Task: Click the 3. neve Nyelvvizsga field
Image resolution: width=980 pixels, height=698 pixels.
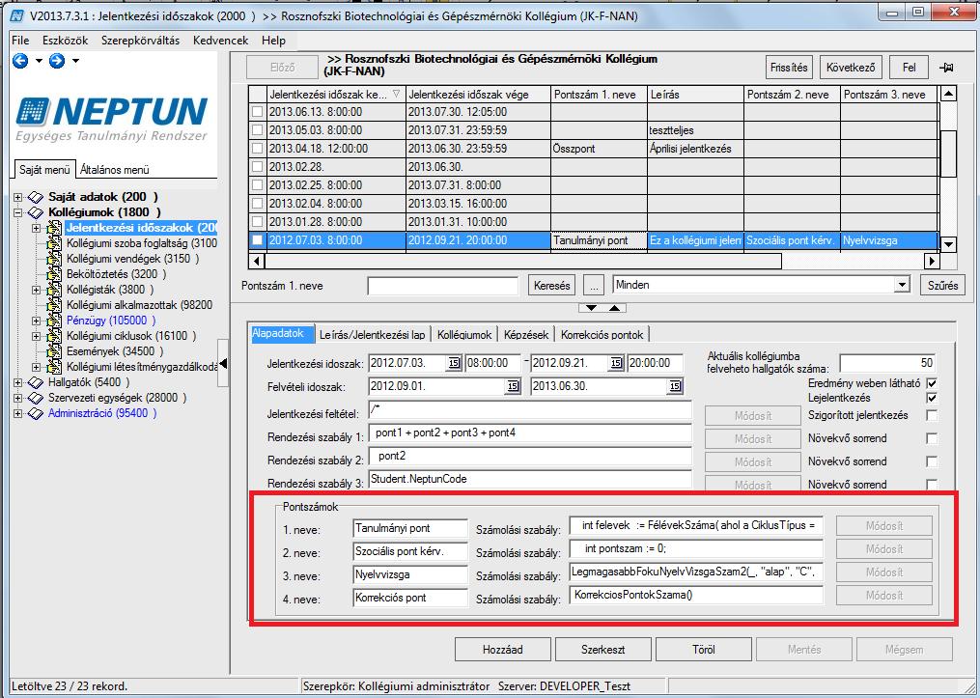Action: point(410,574)
